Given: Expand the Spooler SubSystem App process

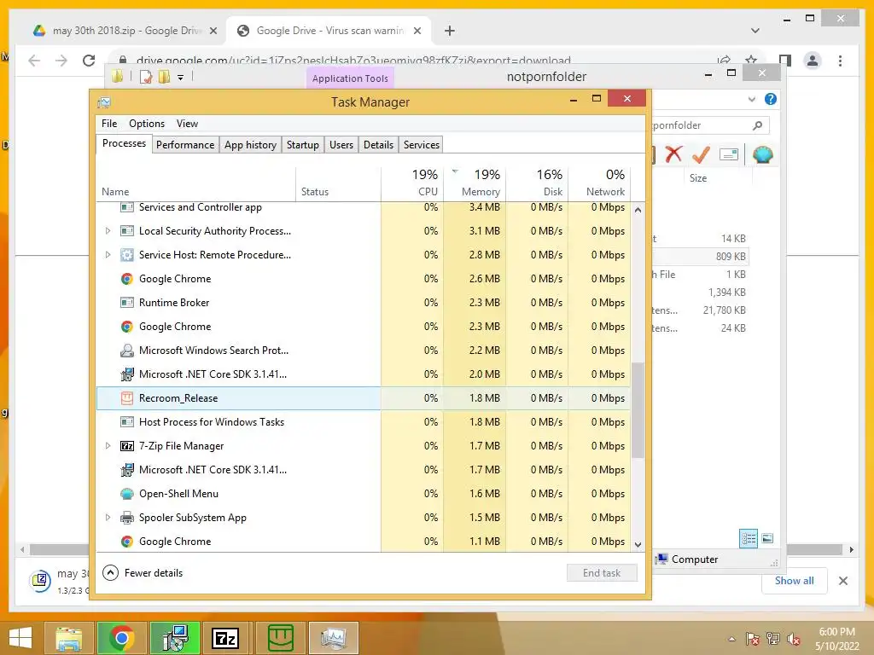Looking at the screenshot, I should [108, 518].
